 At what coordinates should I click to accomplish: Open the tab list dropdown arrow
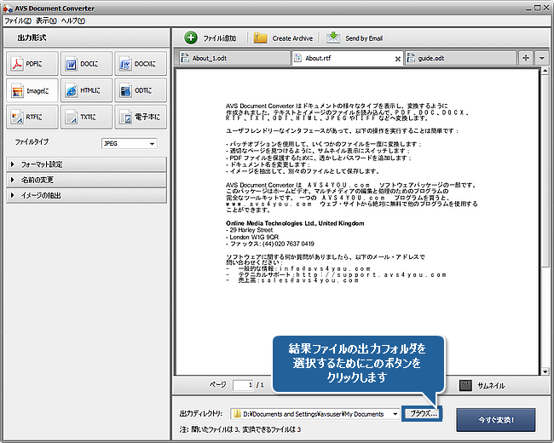point(541,58)
